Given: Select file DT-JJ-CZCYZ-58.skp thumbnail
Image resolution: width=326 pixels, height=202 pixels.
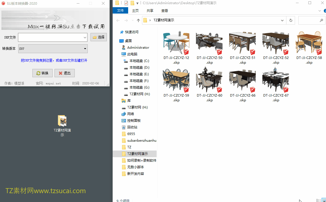Looking at the screenshot, I should click(309, 43).
